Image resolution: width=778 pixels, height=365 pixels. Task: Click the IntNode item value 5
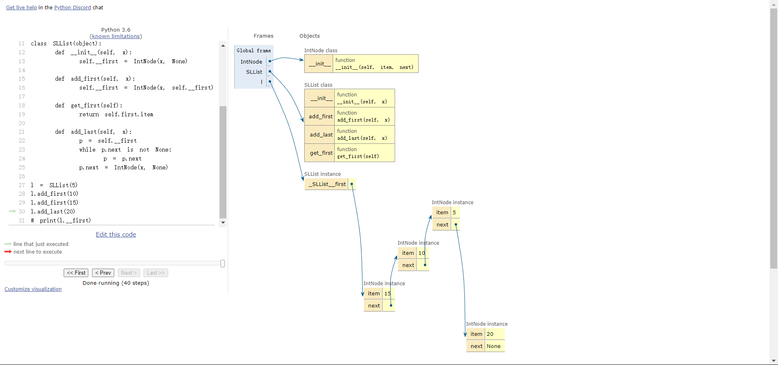[x=454, y=213]
